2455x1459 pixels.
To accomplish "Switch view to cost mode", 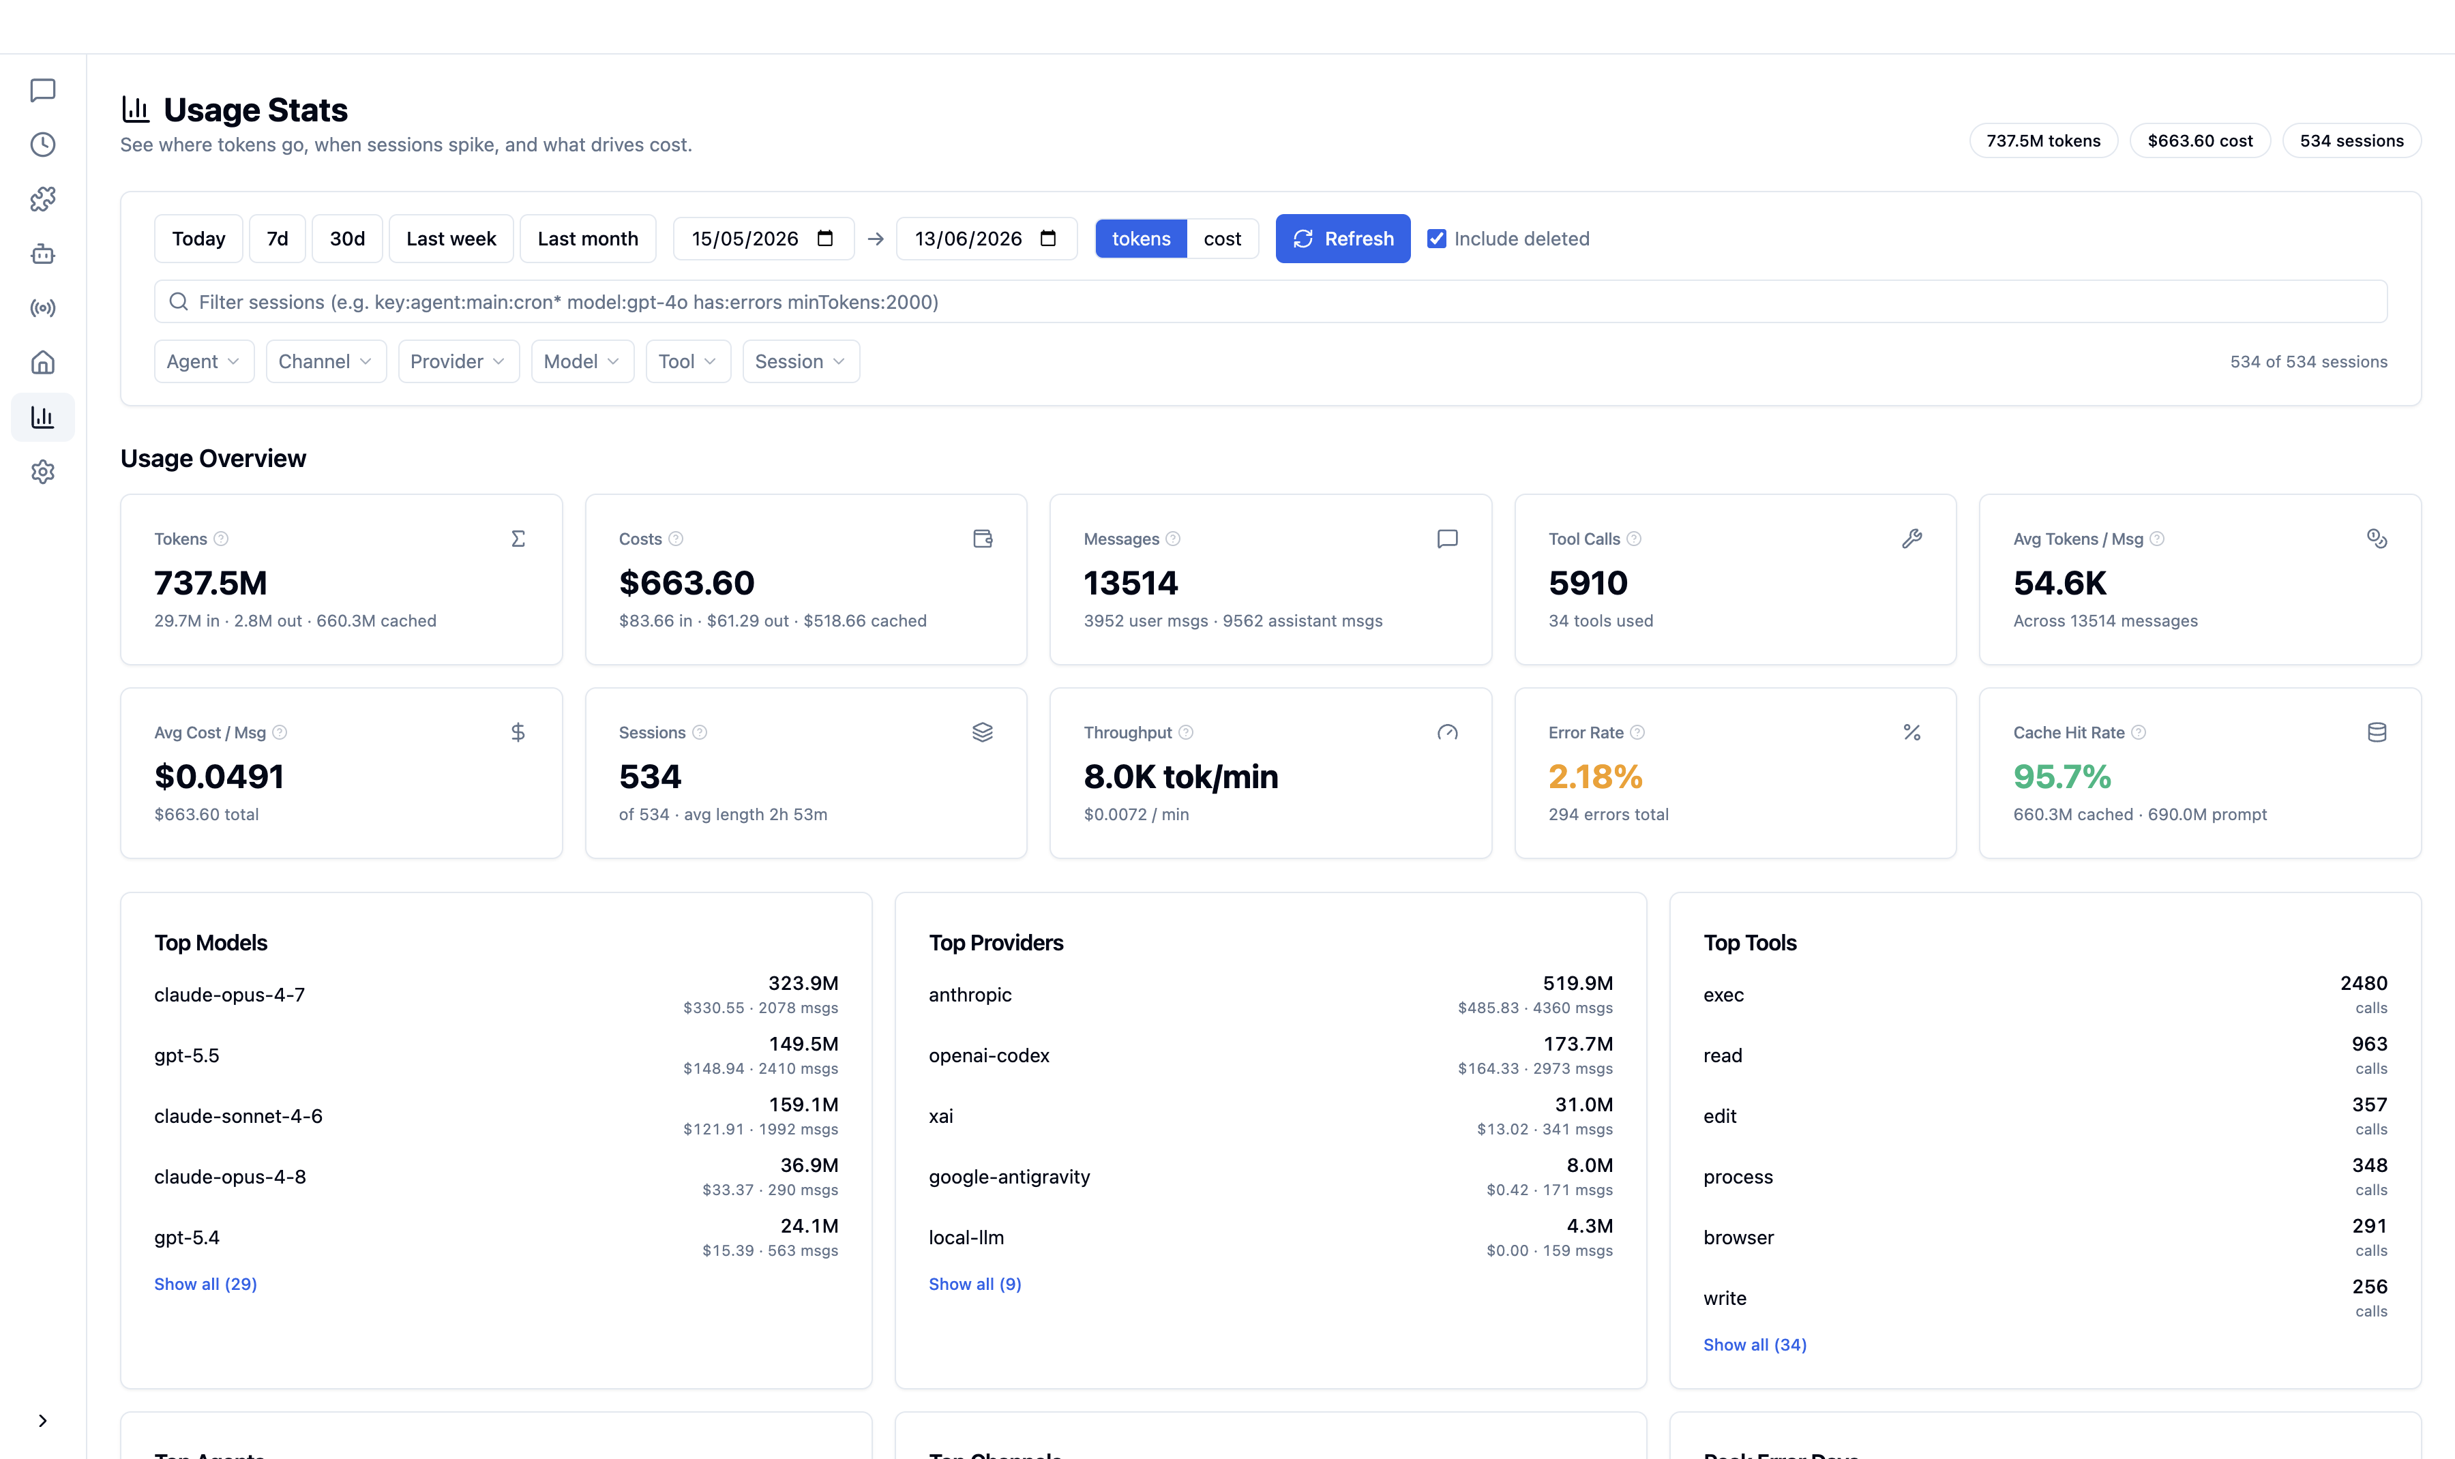I will (x=1222, y=239).
